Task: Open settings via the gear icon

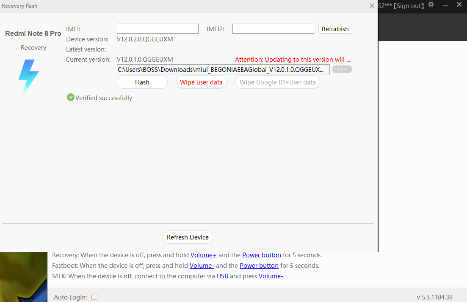Action: 431,5
